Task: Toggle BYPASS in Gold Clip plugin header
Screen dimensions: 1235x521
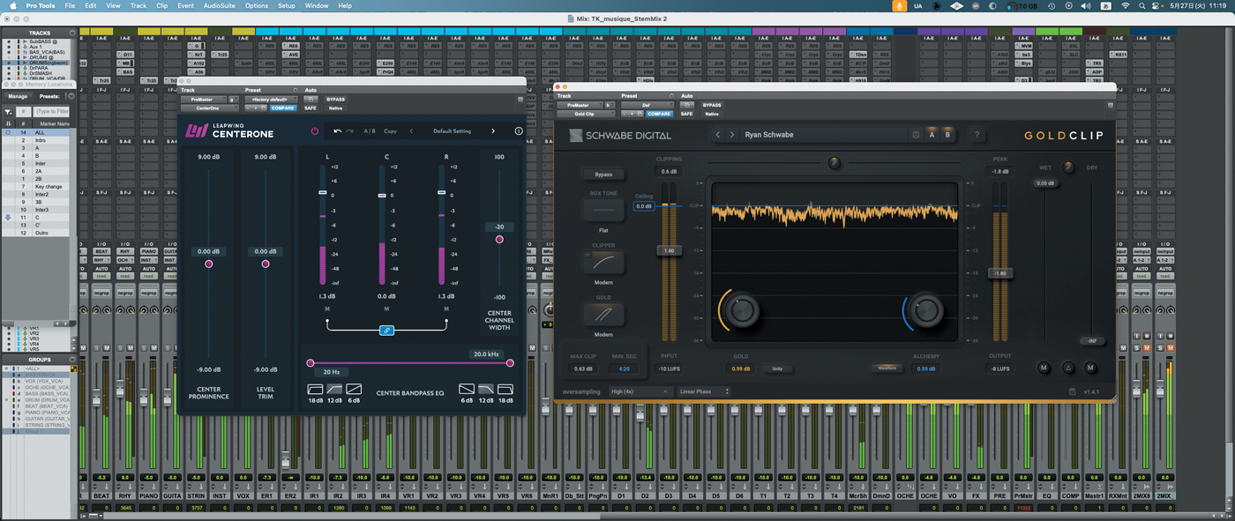Action: point(712,105)
